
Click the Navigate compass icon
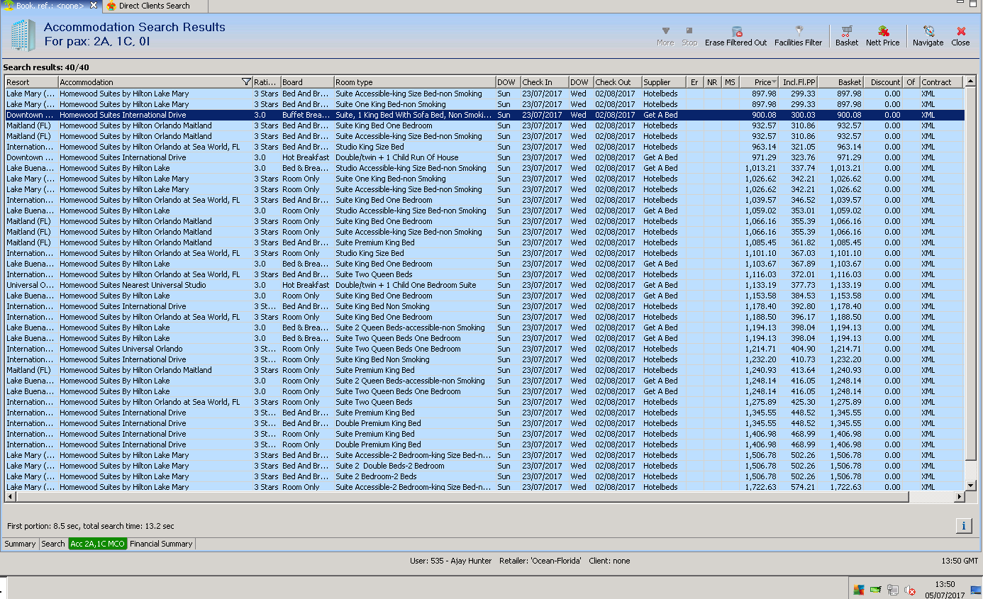pyautogui.click(x=928, y=32)
